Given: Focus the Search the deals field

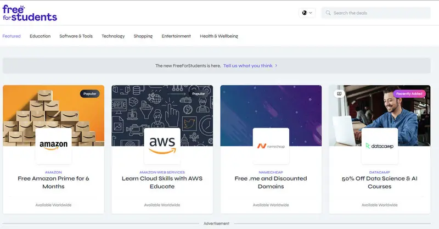Looking at the screenshot, I should tap(379, 13).
